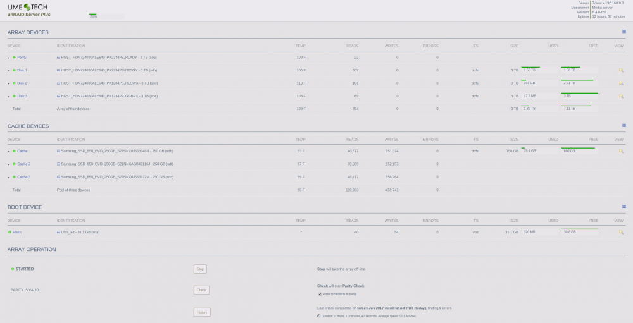Open the Disk 1 view folder icon
Screen dimensions: 633x323
621,70
